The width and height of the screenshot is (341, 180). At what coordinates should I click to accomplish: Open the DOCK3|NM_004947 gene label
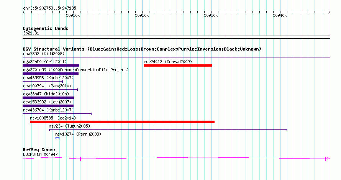pyautogui.click(x=40, y=155)
